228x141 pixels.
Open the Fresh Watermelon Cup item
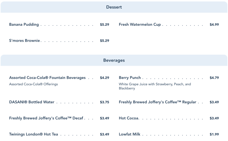click(140, 24)
